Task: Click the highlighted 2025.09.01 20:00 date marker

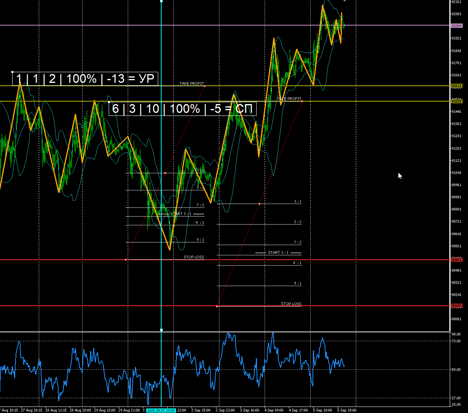Action: (x=161, y=410)
